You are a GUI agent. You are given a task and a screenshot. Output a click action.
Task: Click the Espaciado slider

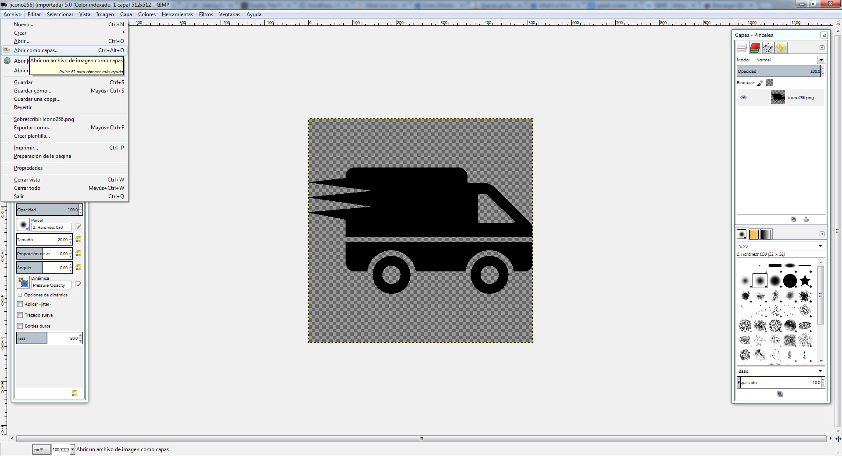(x=779, y=382)
